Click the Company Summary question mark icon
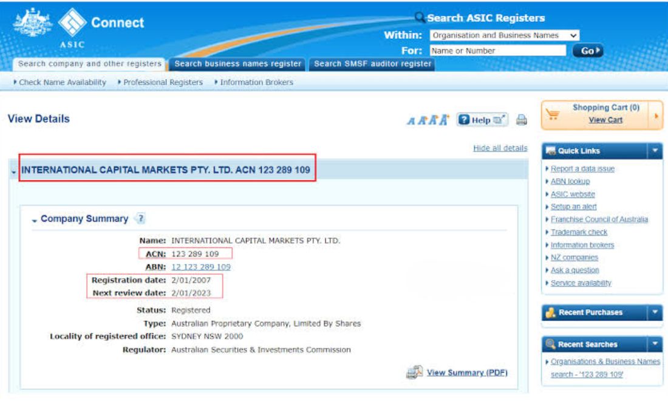 pos(141,218)
